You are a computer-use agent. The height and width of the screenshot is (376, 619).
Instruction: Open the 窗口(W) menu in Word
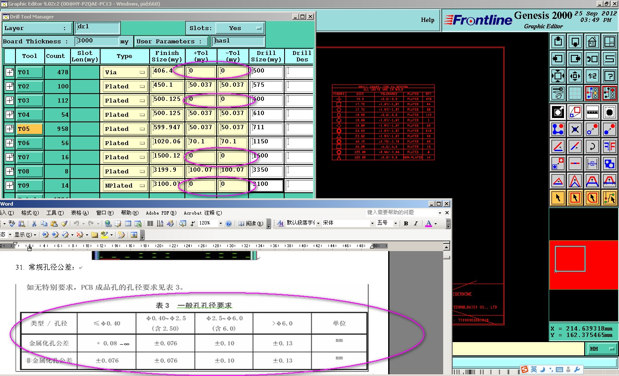(104, 213)
